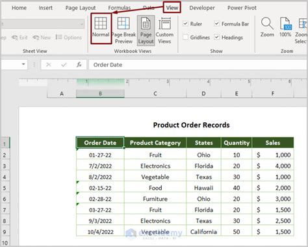Create New sheet view

click(x=42, y=38)
